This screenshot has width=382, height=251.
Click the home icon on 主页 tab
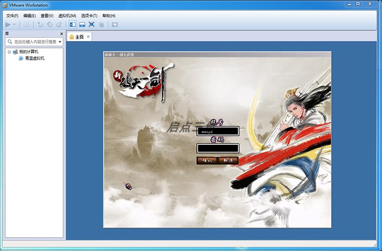click(x=72, y=37)
